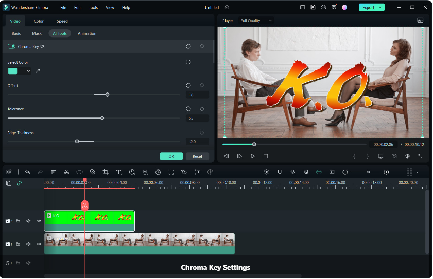Switch to the Color tab
The image size is (433, 279).
[x=39, y=21]
